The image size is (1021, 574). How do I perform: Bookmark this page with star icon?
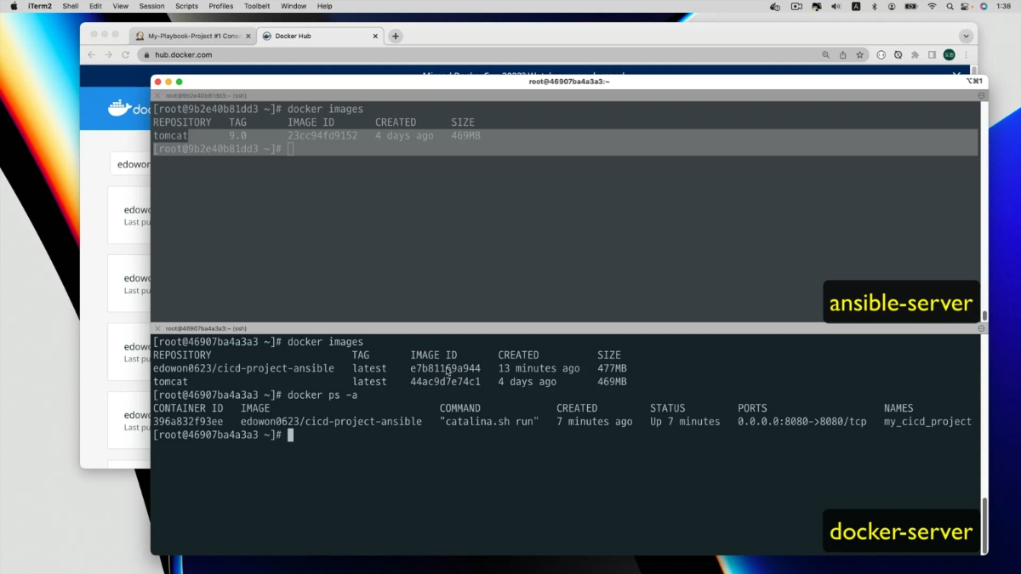(x=859, y=54)
